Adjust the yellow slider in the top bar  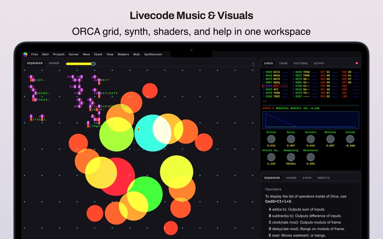pos(80,64)
